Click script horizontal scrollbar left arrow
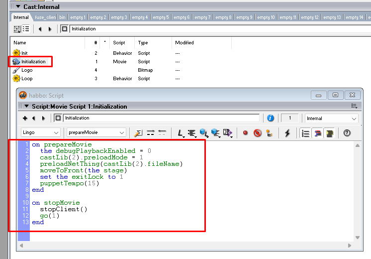The height and width of the screenshot is (259, 371). click(x=21, y=246)
